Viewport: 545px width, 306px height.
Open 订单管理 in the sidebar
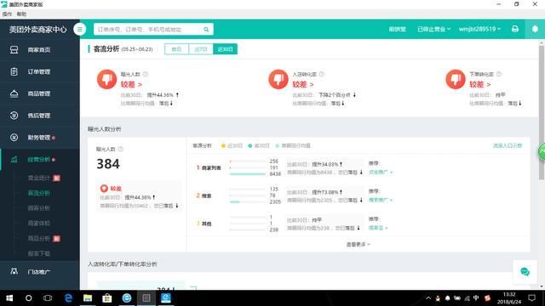tap(39, 71)
